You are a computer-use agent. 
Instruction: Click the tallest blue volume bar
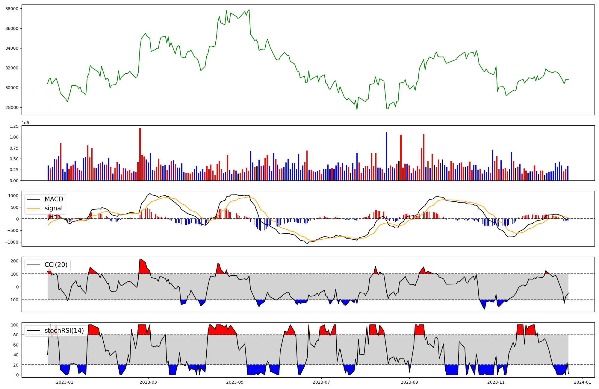[x=386, y=156]
